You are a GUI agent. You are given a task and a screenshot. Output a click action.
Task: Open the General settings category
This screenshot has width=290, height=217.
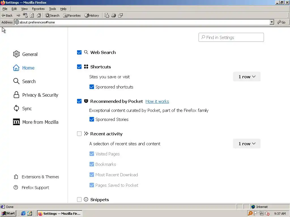(x=25, y=54)
